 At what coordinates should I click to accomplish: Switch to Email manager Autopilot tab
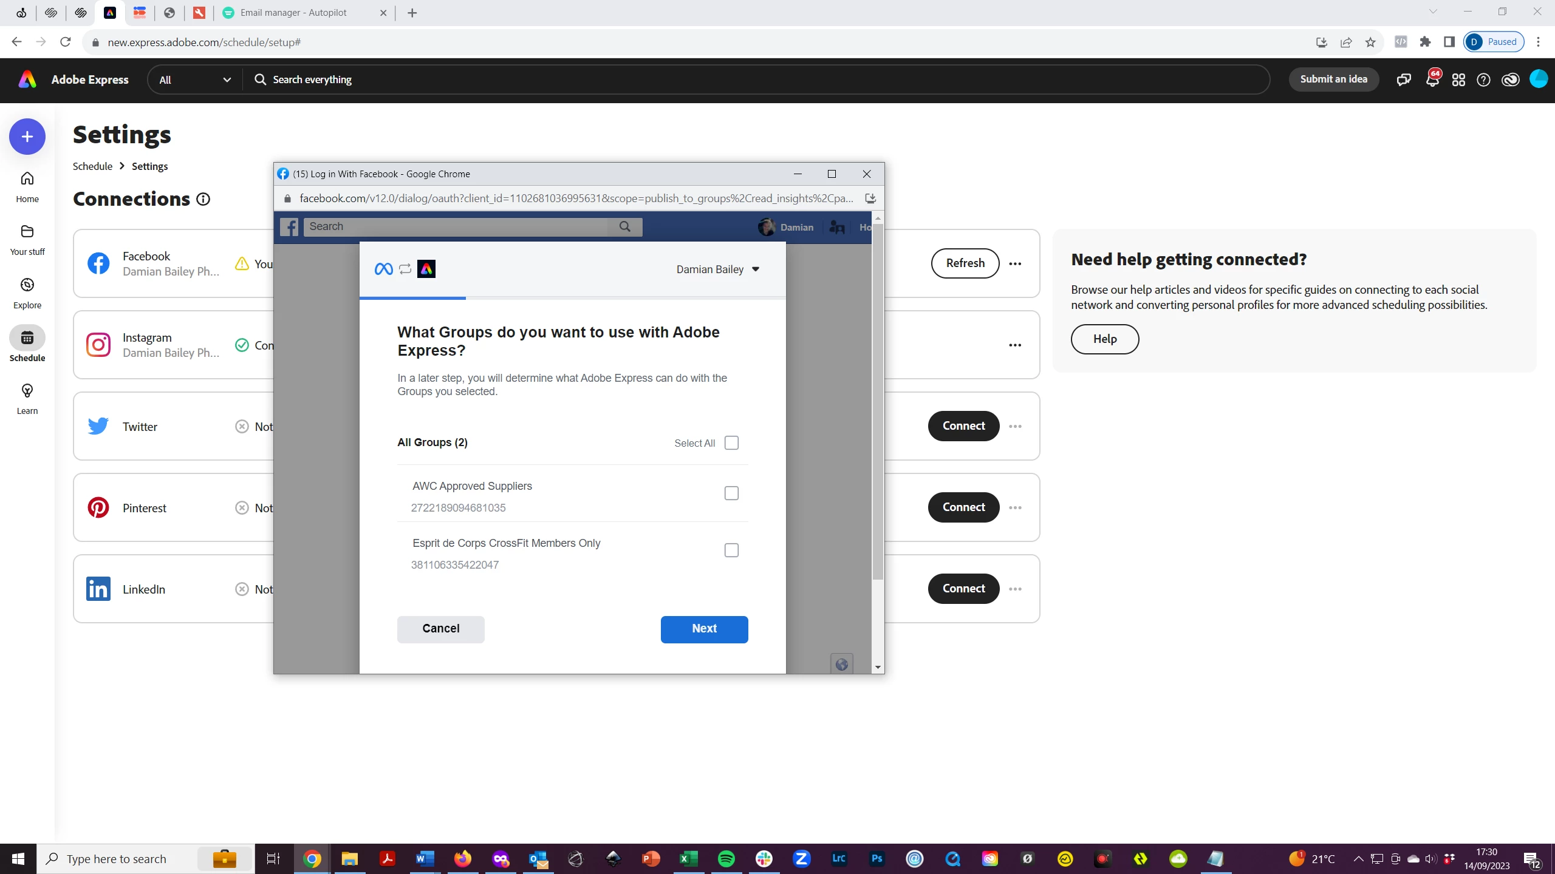point(293,13)
